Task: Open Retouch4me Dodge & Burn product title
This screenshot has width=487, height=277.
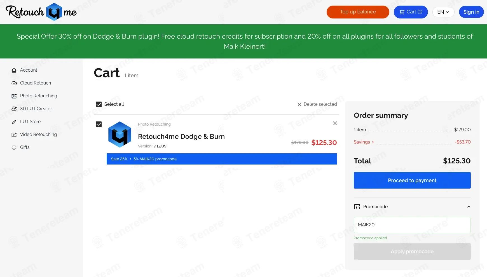Action: click(181, 137)
